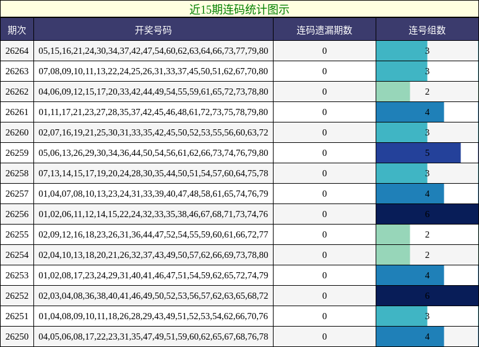This screenshot has height=347, width=479.
Task: Click the 期次 column header
Action: click(x=17, y=30)
